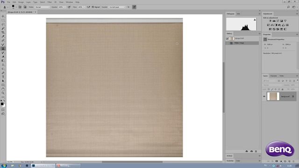Select the History Brush tool
Image resolution: width=299 pixels, height=168 pixels.
3,53
